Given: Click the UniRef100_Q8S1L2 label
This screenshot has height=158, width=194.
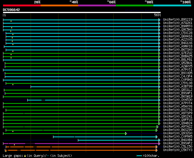Looking at the screenshot, I should [178, 90].
